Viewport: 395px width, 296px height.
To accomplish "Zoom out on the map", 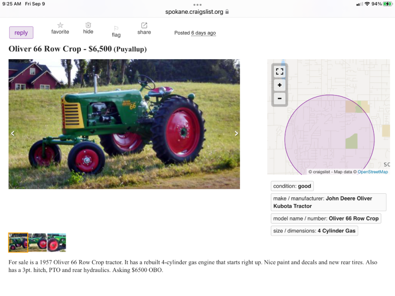I will (x=280, y=98).
